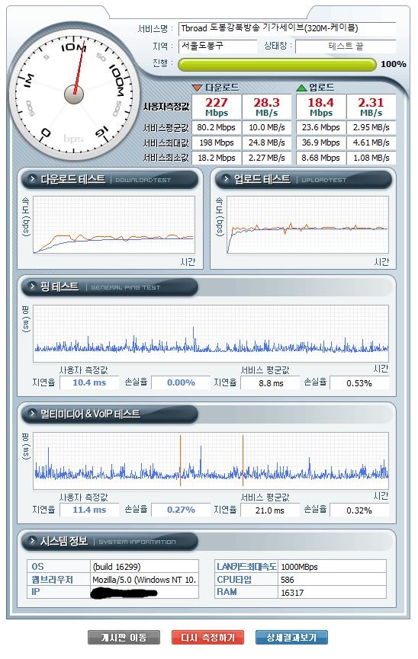Click the blue 상세결과보기 button
Screen dimensions: 418x659
[291, 637]
